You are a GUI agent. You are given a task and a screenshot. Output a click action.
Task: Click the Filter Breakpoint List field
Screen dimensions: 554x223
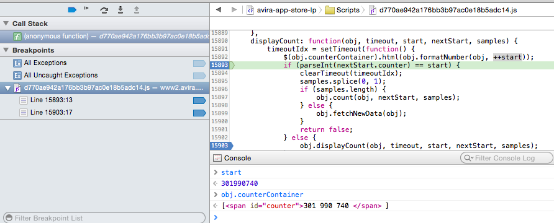(x=104, y=217)
